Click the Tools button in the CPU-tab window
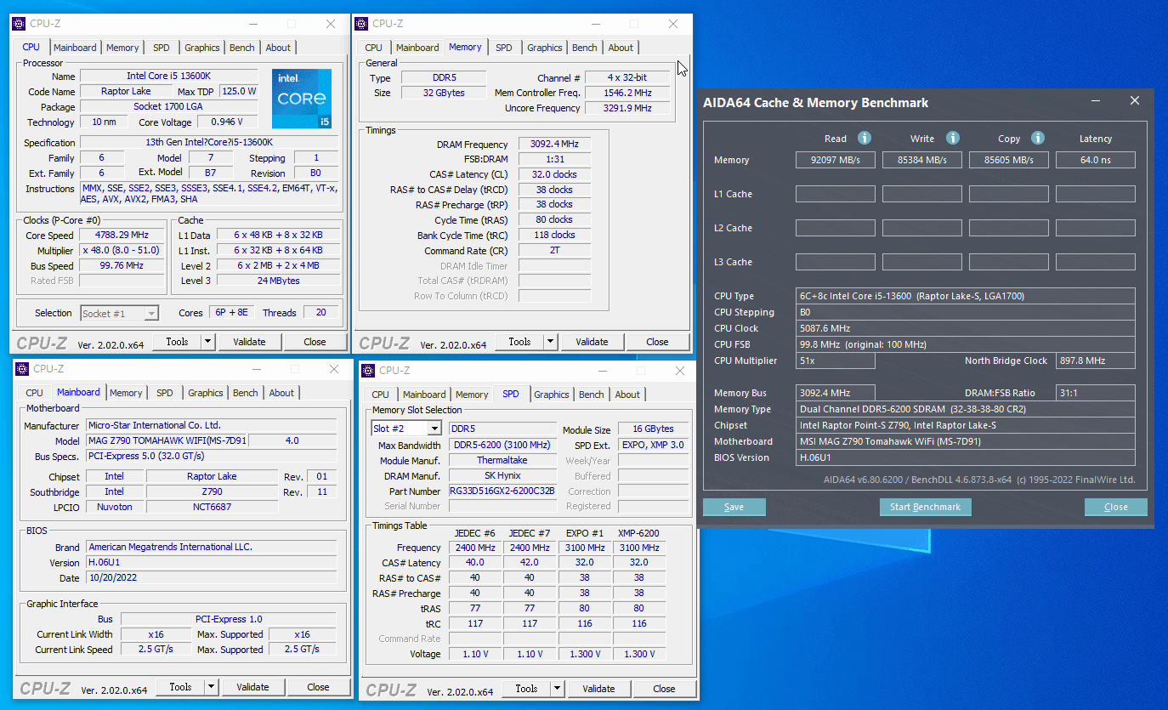1168x710 pixels. click(177, 342)
